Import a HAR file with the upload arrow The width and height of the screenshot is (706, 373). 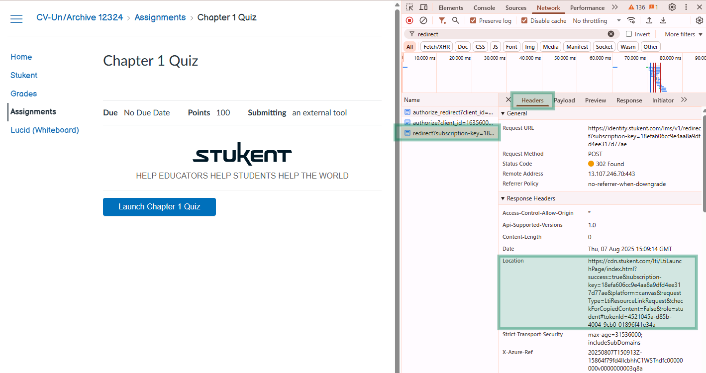pyautogui.click(x=649, y=20)
